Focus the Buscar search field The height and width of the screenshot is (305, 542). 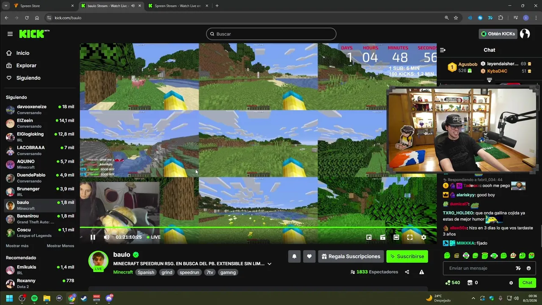coord(271,34)
